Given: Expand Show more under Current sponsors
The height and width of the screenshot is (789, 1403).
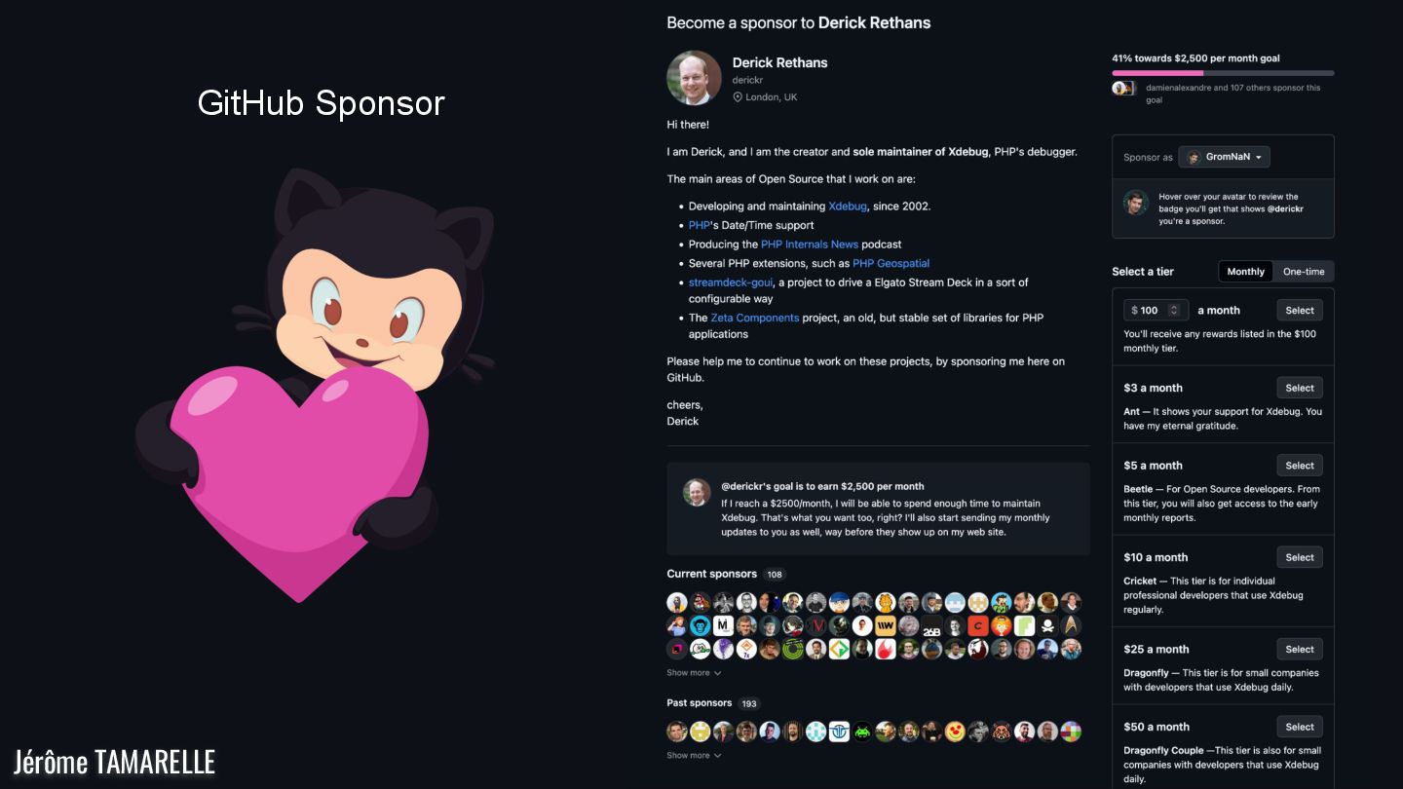Looking at the screenshot, I should coord(694,673).
